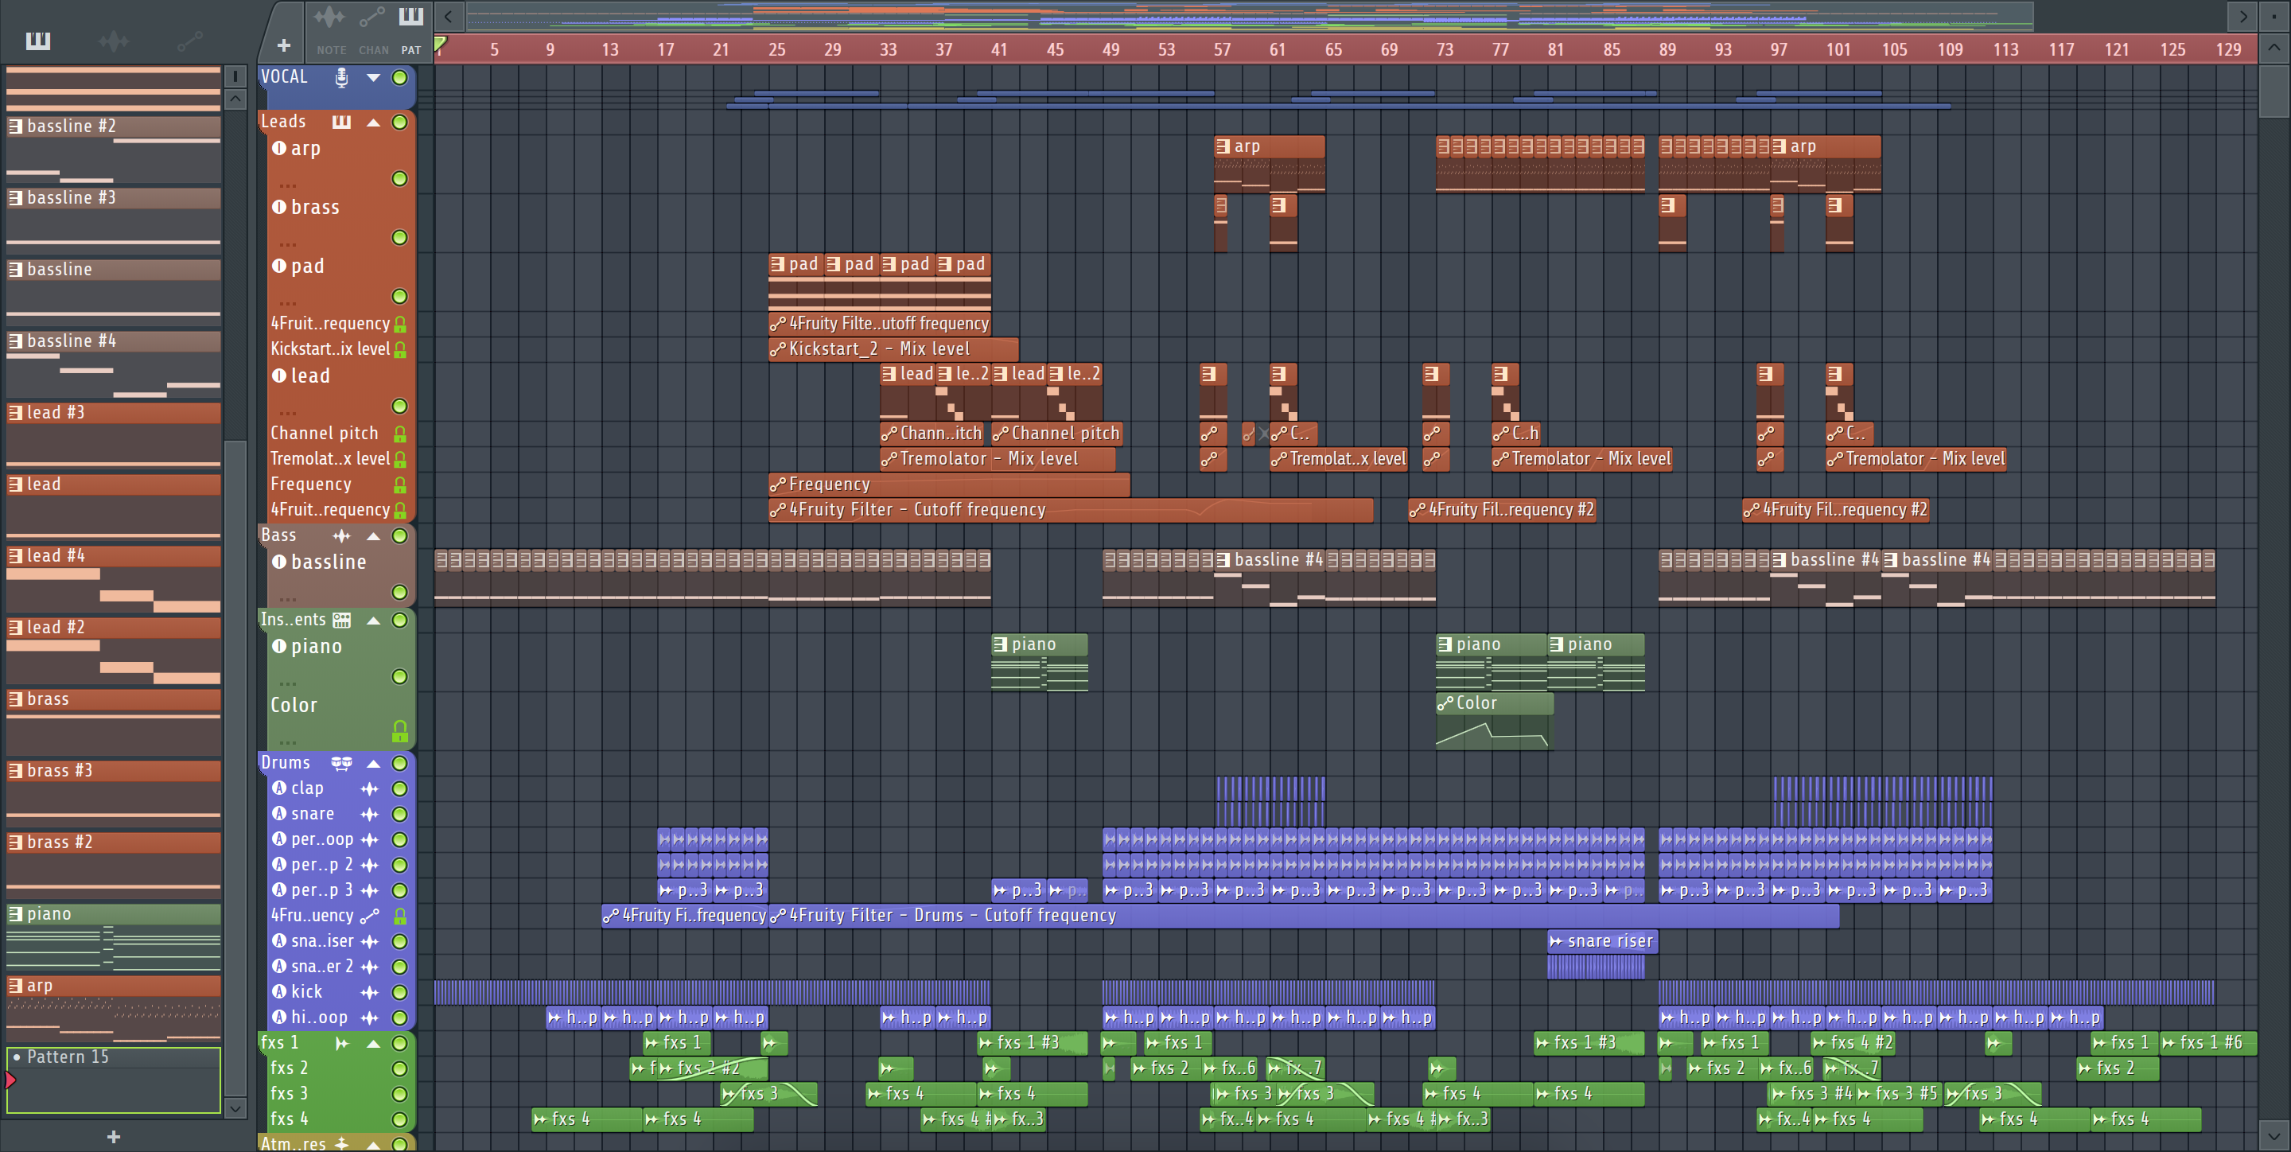Click bar 89 on timeline ruler

point(1667,50)
